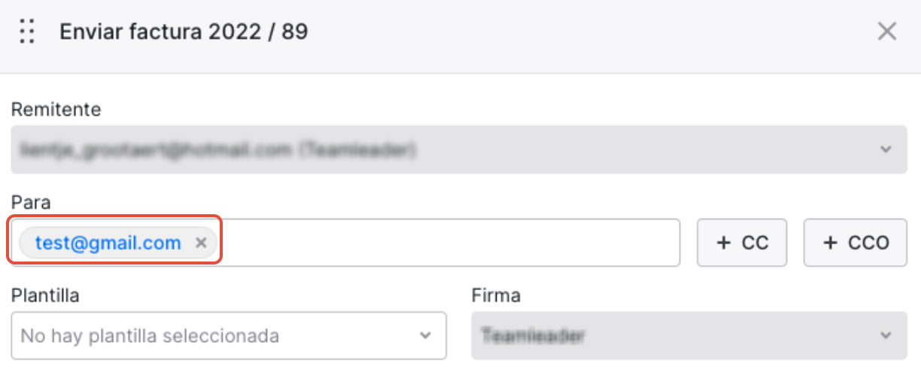
Task: Add a CC recipient field
Action: [x=742, y=243]
